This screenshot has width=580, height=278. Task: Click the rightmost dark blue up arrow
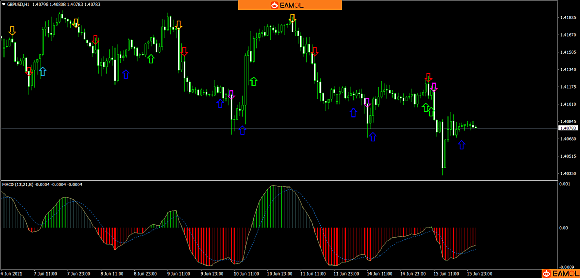461,145
